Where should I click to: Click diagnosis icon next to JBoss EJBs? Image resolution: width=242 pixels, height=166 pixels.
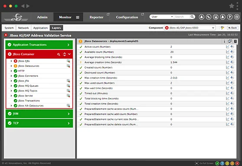[x=68, y=61]
